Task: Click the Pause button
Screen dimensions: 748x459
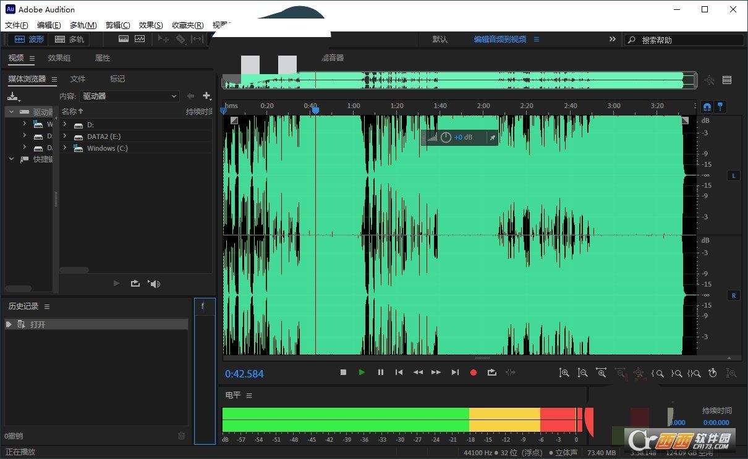Action: click(x=380, y=373)
